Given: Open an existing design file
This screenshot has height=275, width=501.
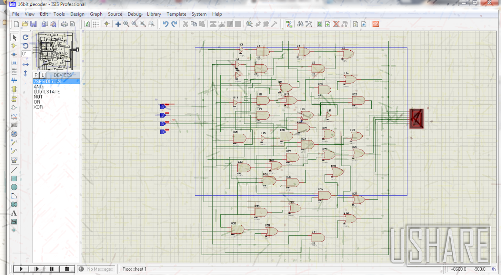Looking at the screenshot, I should click(25, 24).
